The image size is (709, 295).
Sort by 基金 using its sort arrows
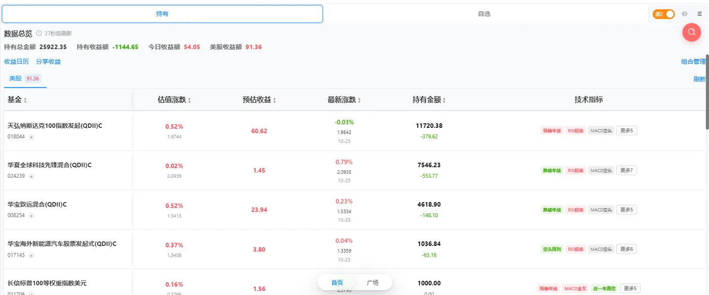point(25,100)
